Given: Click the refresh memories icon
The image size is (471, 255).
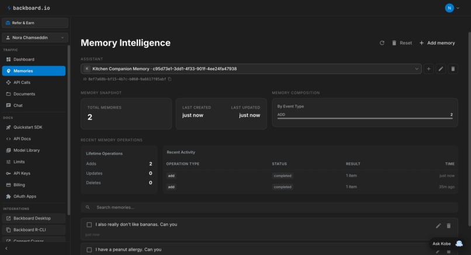Looking at the screenshot, I should (x=382, y=43).
